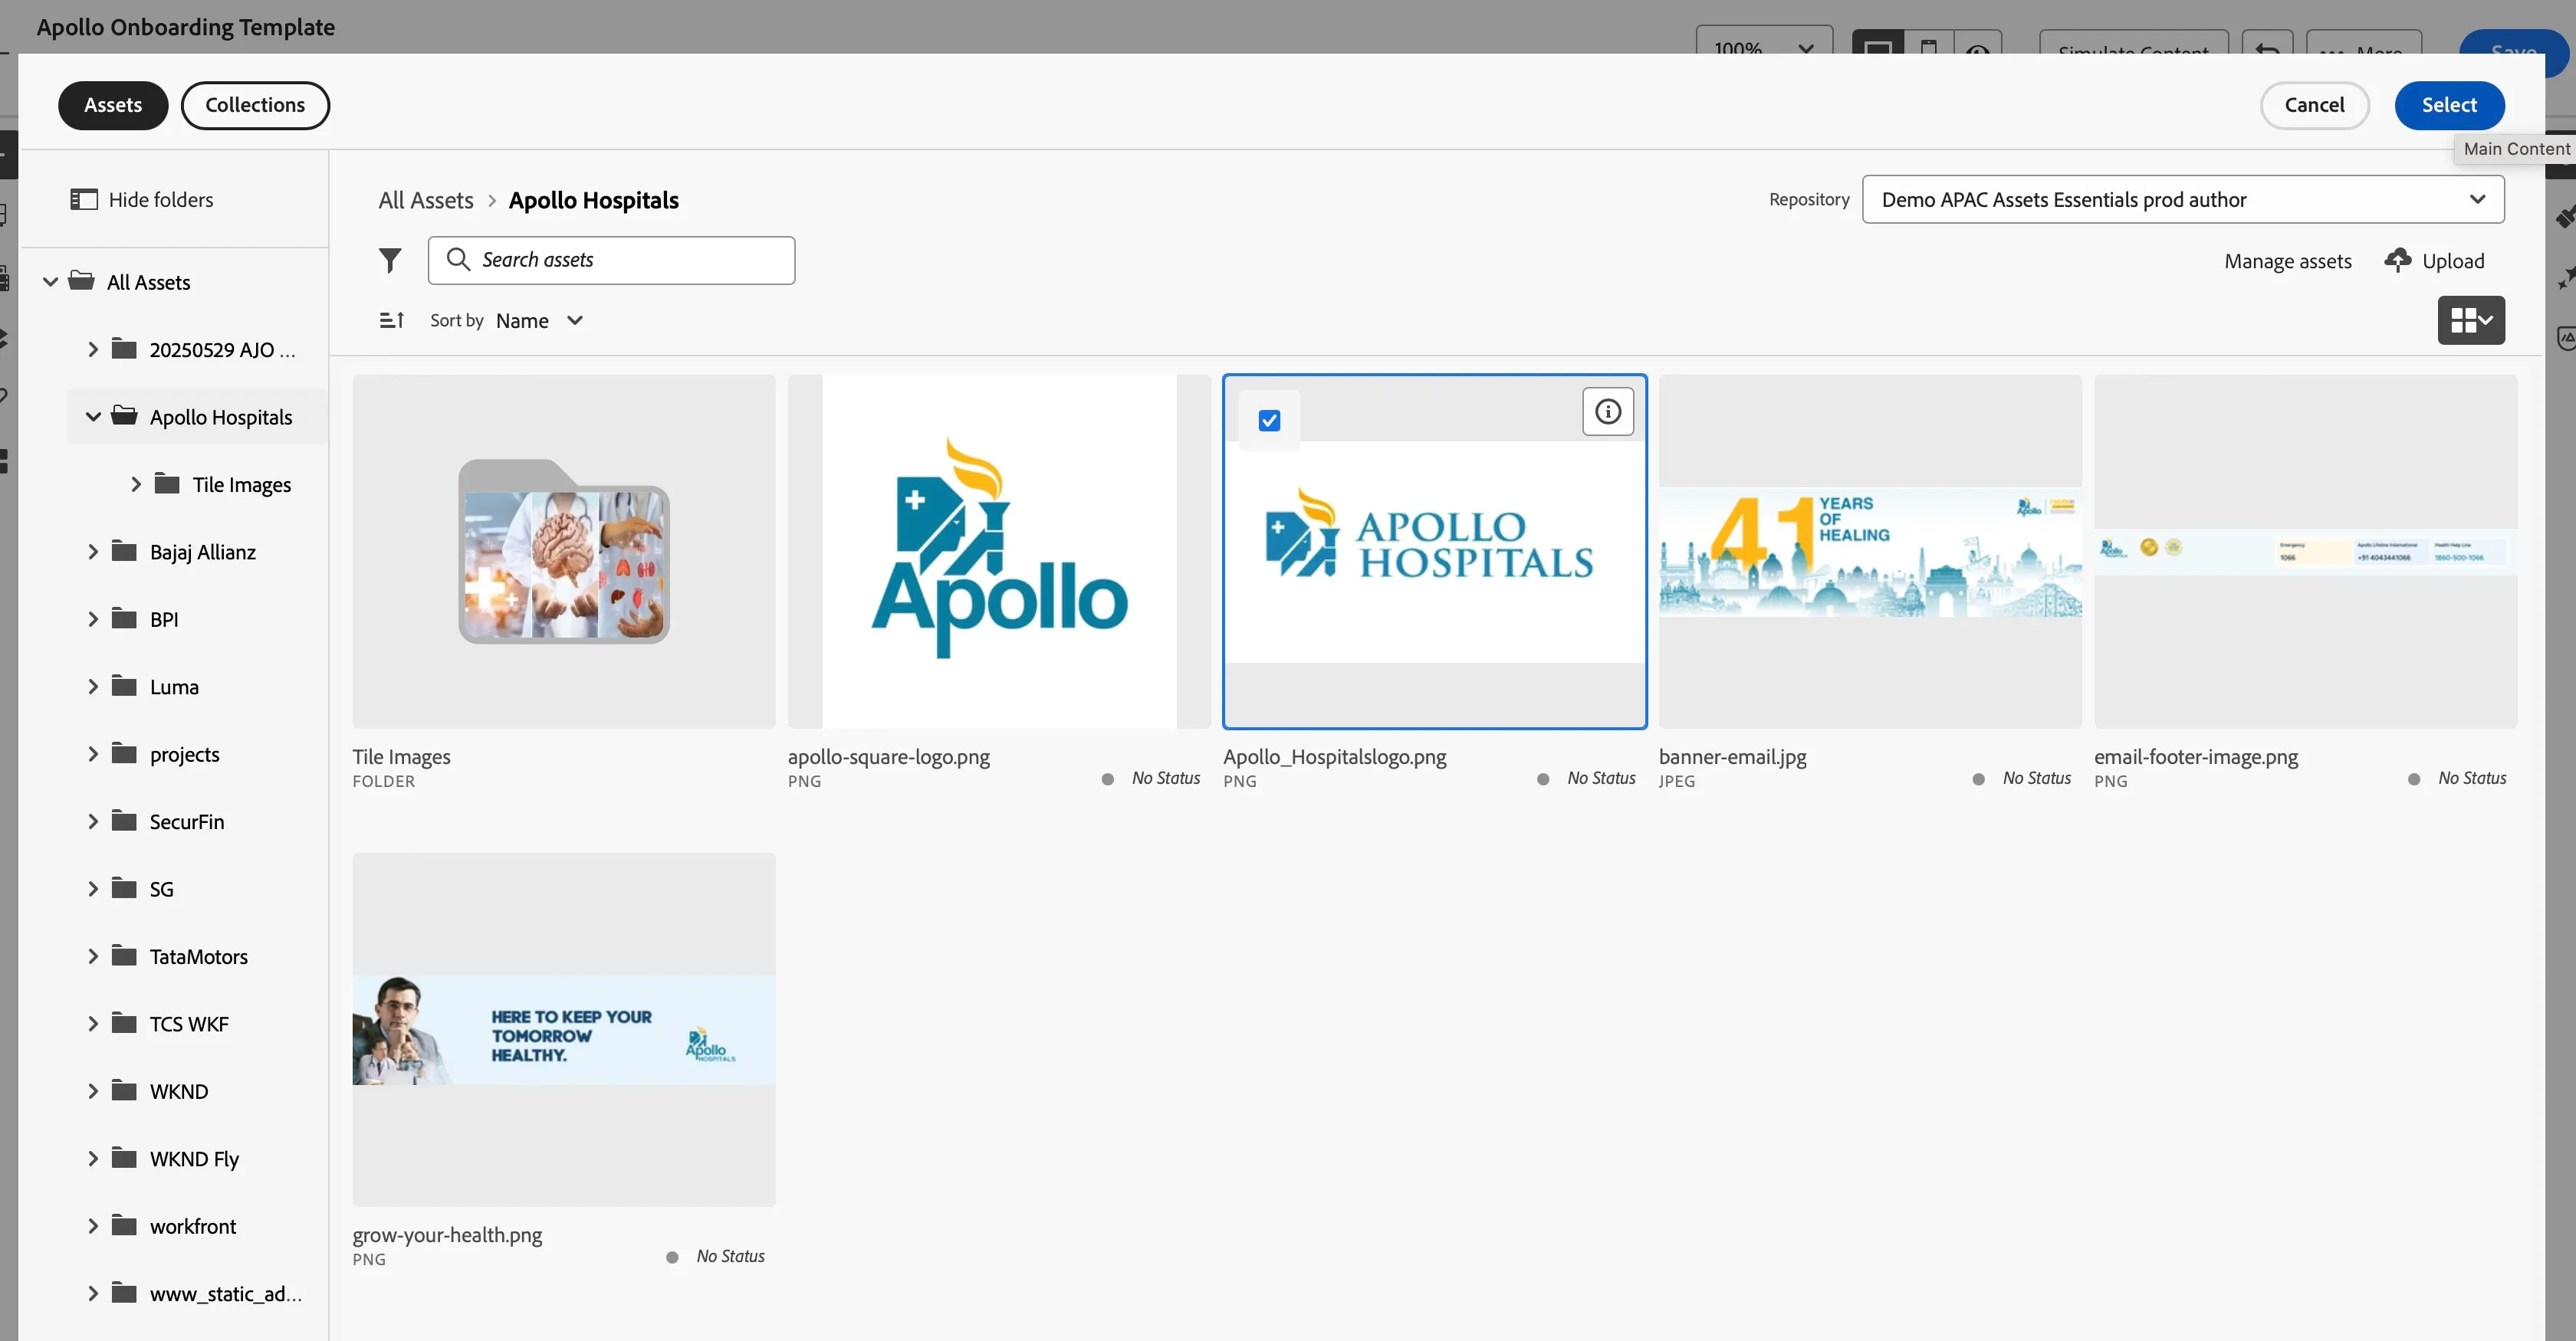Select apollo-square-logo.png thumbnail
The width and height of the screenshot is (2576, 1341).
coord(998,552)
